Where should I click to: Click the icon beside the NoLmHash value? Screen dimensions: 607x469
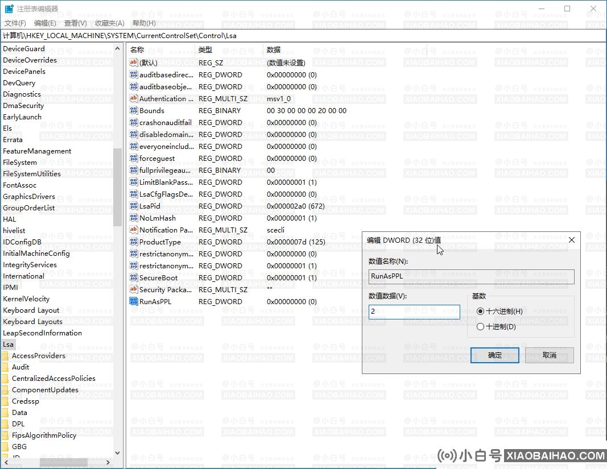(x=134, y=218)
